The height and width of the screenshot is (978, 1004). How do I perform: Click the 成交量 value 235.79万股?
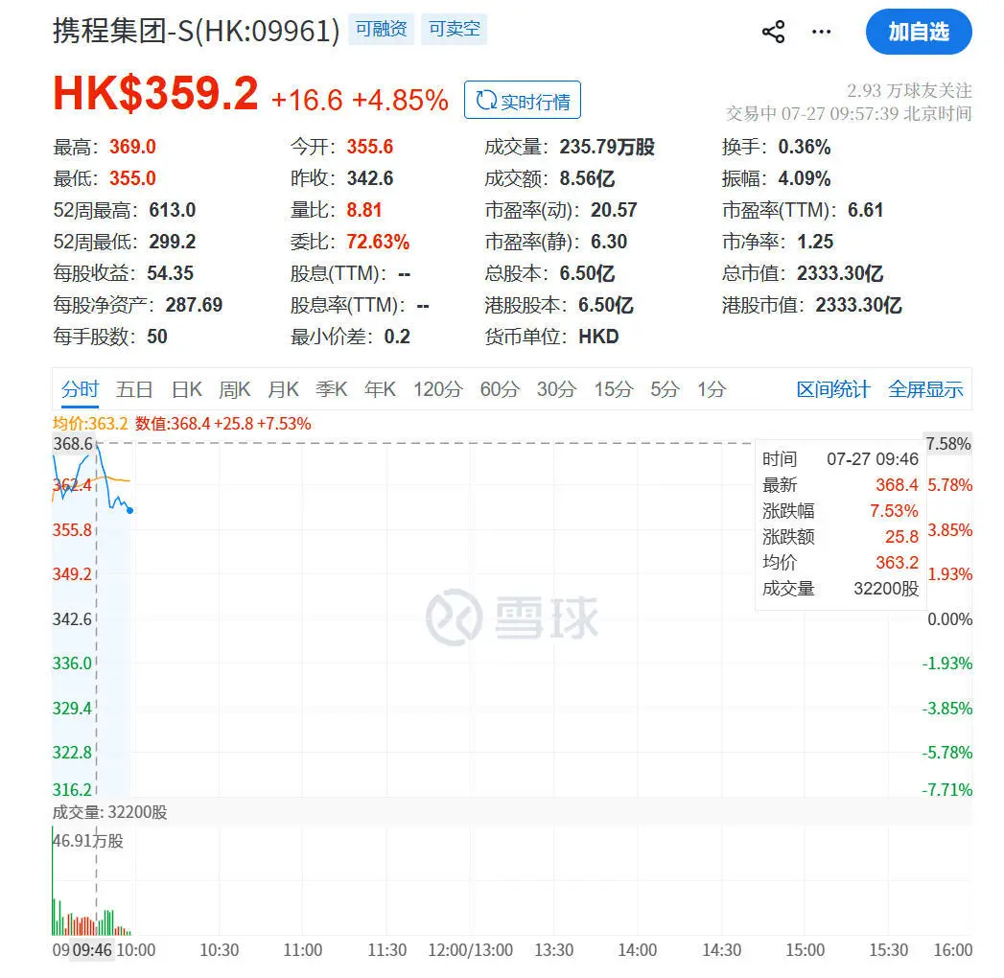point(607,147)
